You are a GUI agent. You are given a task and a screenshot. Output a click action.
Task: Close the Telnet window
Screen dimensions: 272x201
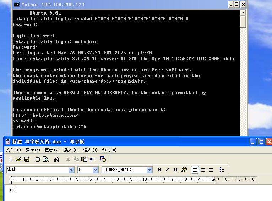coord(243,4)
